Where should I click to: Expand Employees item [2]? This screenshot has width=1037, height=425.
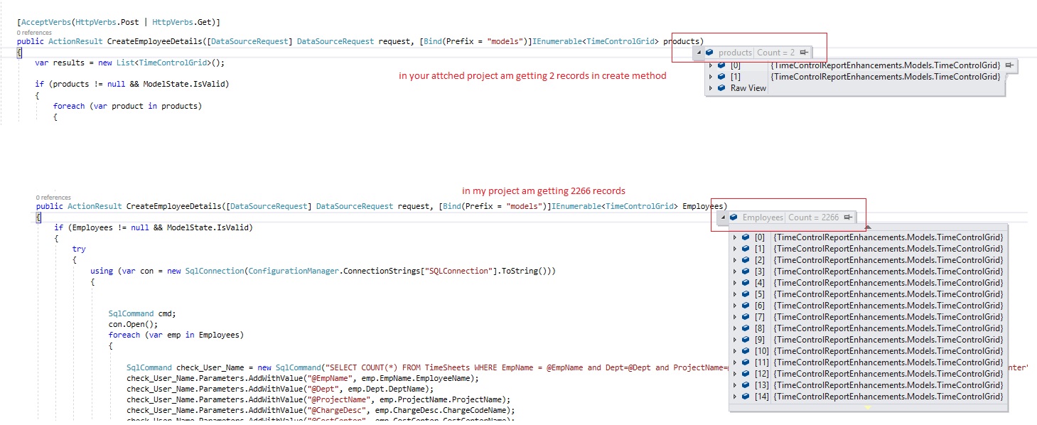click(x=734, y=260)
